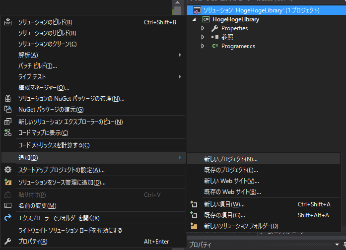Click the solution icon in Solution Explorer
346x250 pixels.
pyautogui.click(x=197, y=10)
